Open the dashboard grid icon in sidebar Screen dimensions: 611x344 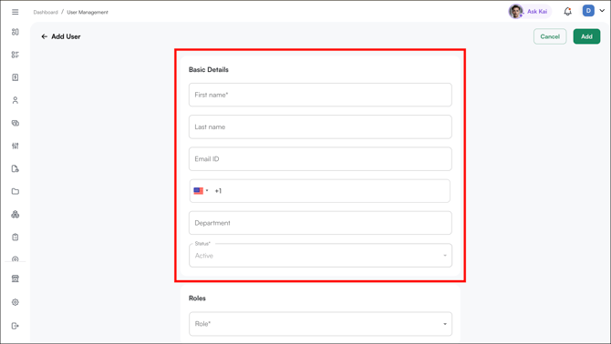[x=16, y=32]
